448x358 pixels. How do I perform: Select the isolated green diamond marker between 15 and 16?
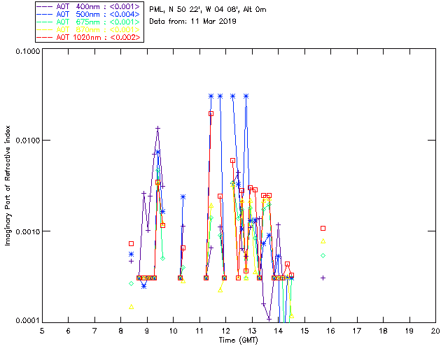pyautogui.click(x=323, y=255)
